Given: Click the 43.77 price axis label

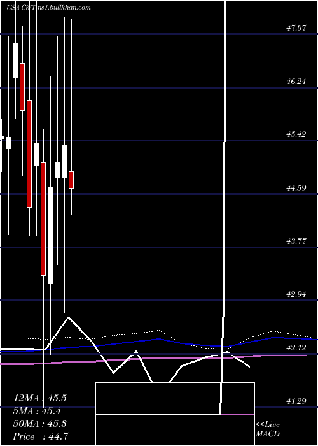Looking at the screenshot, I should tap(296, 241).
